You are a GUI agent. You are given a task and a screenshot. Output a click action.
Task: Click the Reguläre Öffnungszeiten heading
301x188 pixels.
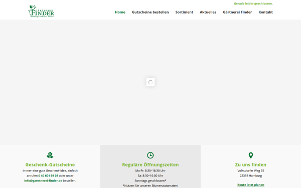[x=150, y=164]
